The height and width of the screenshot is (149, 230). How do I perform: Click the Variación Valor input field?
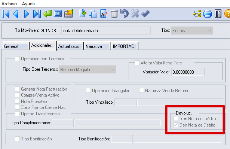[188, 72]
